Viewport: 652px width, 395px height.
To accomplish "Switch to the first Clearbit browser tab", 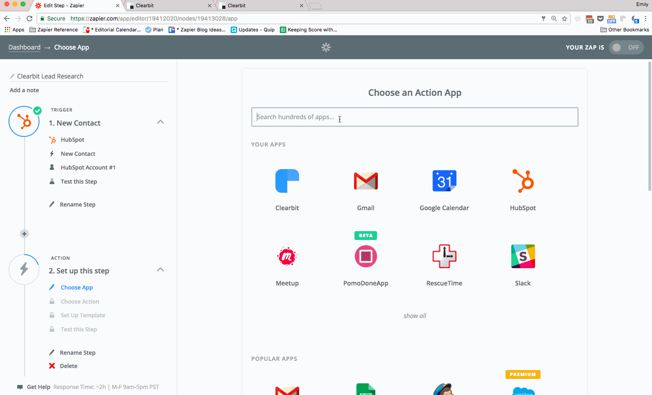I will [x=169, y=6].
